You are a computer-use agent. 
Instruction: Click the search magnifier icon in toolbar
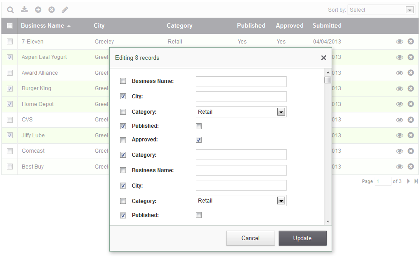(x=10, y=10)
